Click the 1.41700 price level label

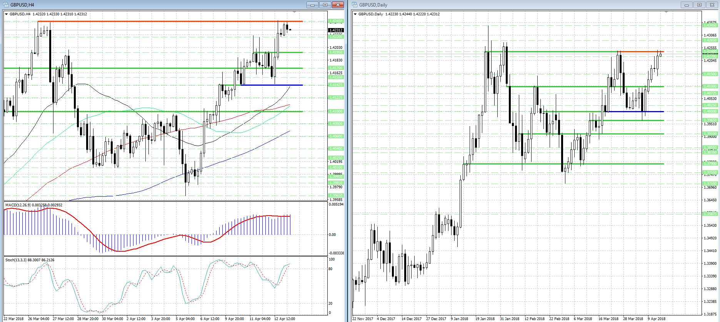[x=336, y=68]
